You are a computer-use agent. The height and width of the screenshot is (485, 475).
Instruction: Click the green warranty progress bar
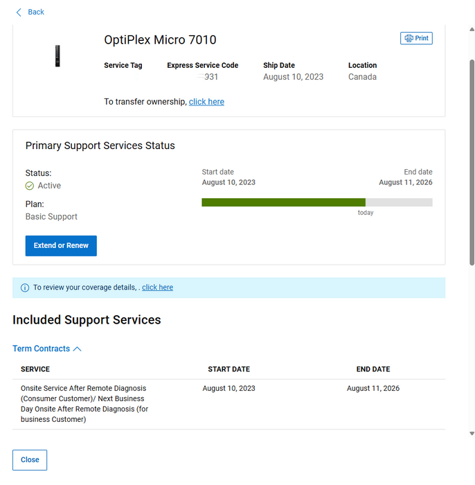pyautogui.click(x=283, y=202)
